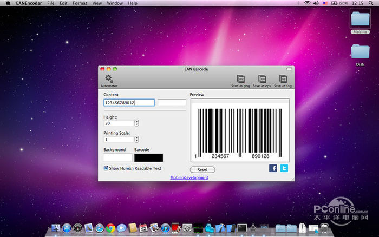Uncheck Show Human Readable Text
This screenshot has height=237, width=379.
106,168
